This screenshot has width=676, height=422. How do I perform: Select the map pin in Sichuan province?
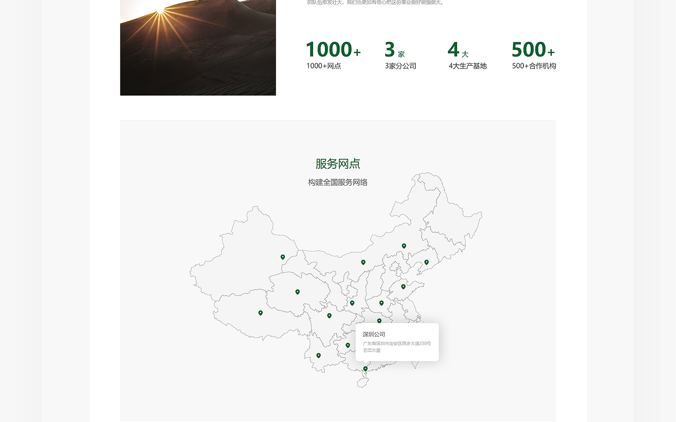(x=329, y=315)
